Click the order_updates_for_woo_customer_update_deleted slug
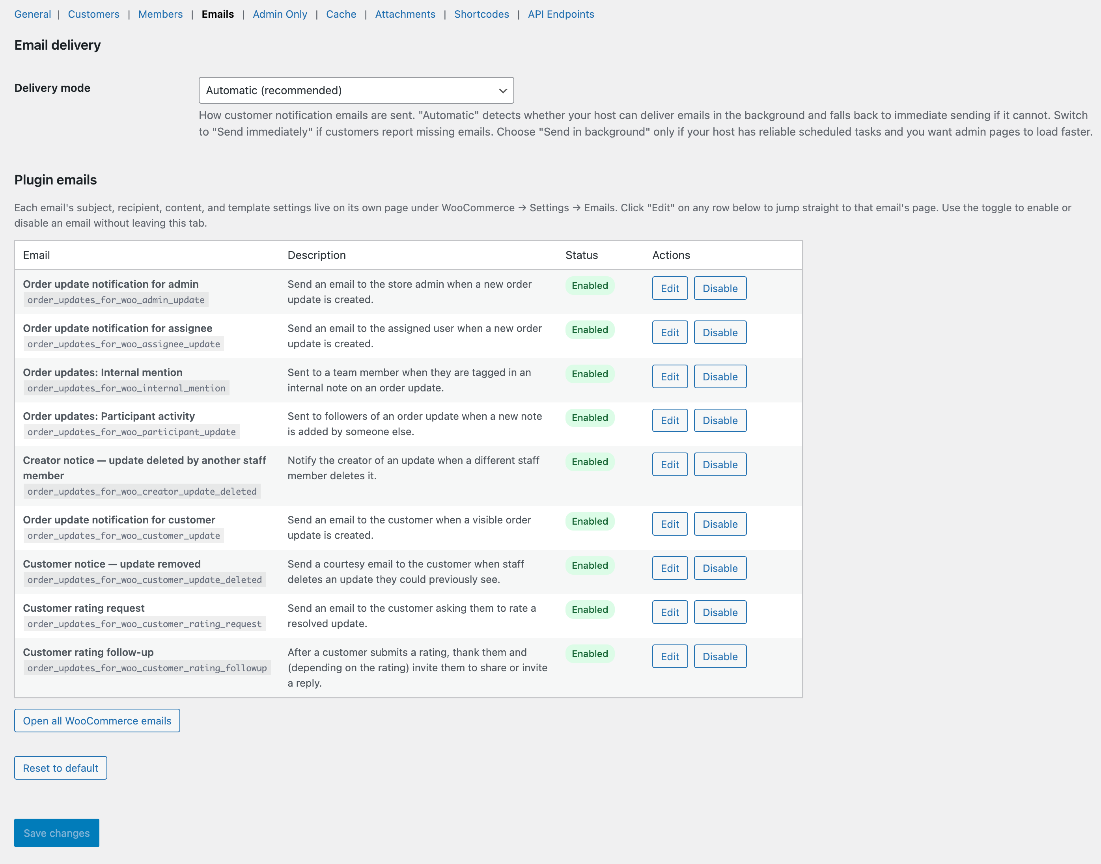Screen dimensions: 1101x864 coord(145,580)
